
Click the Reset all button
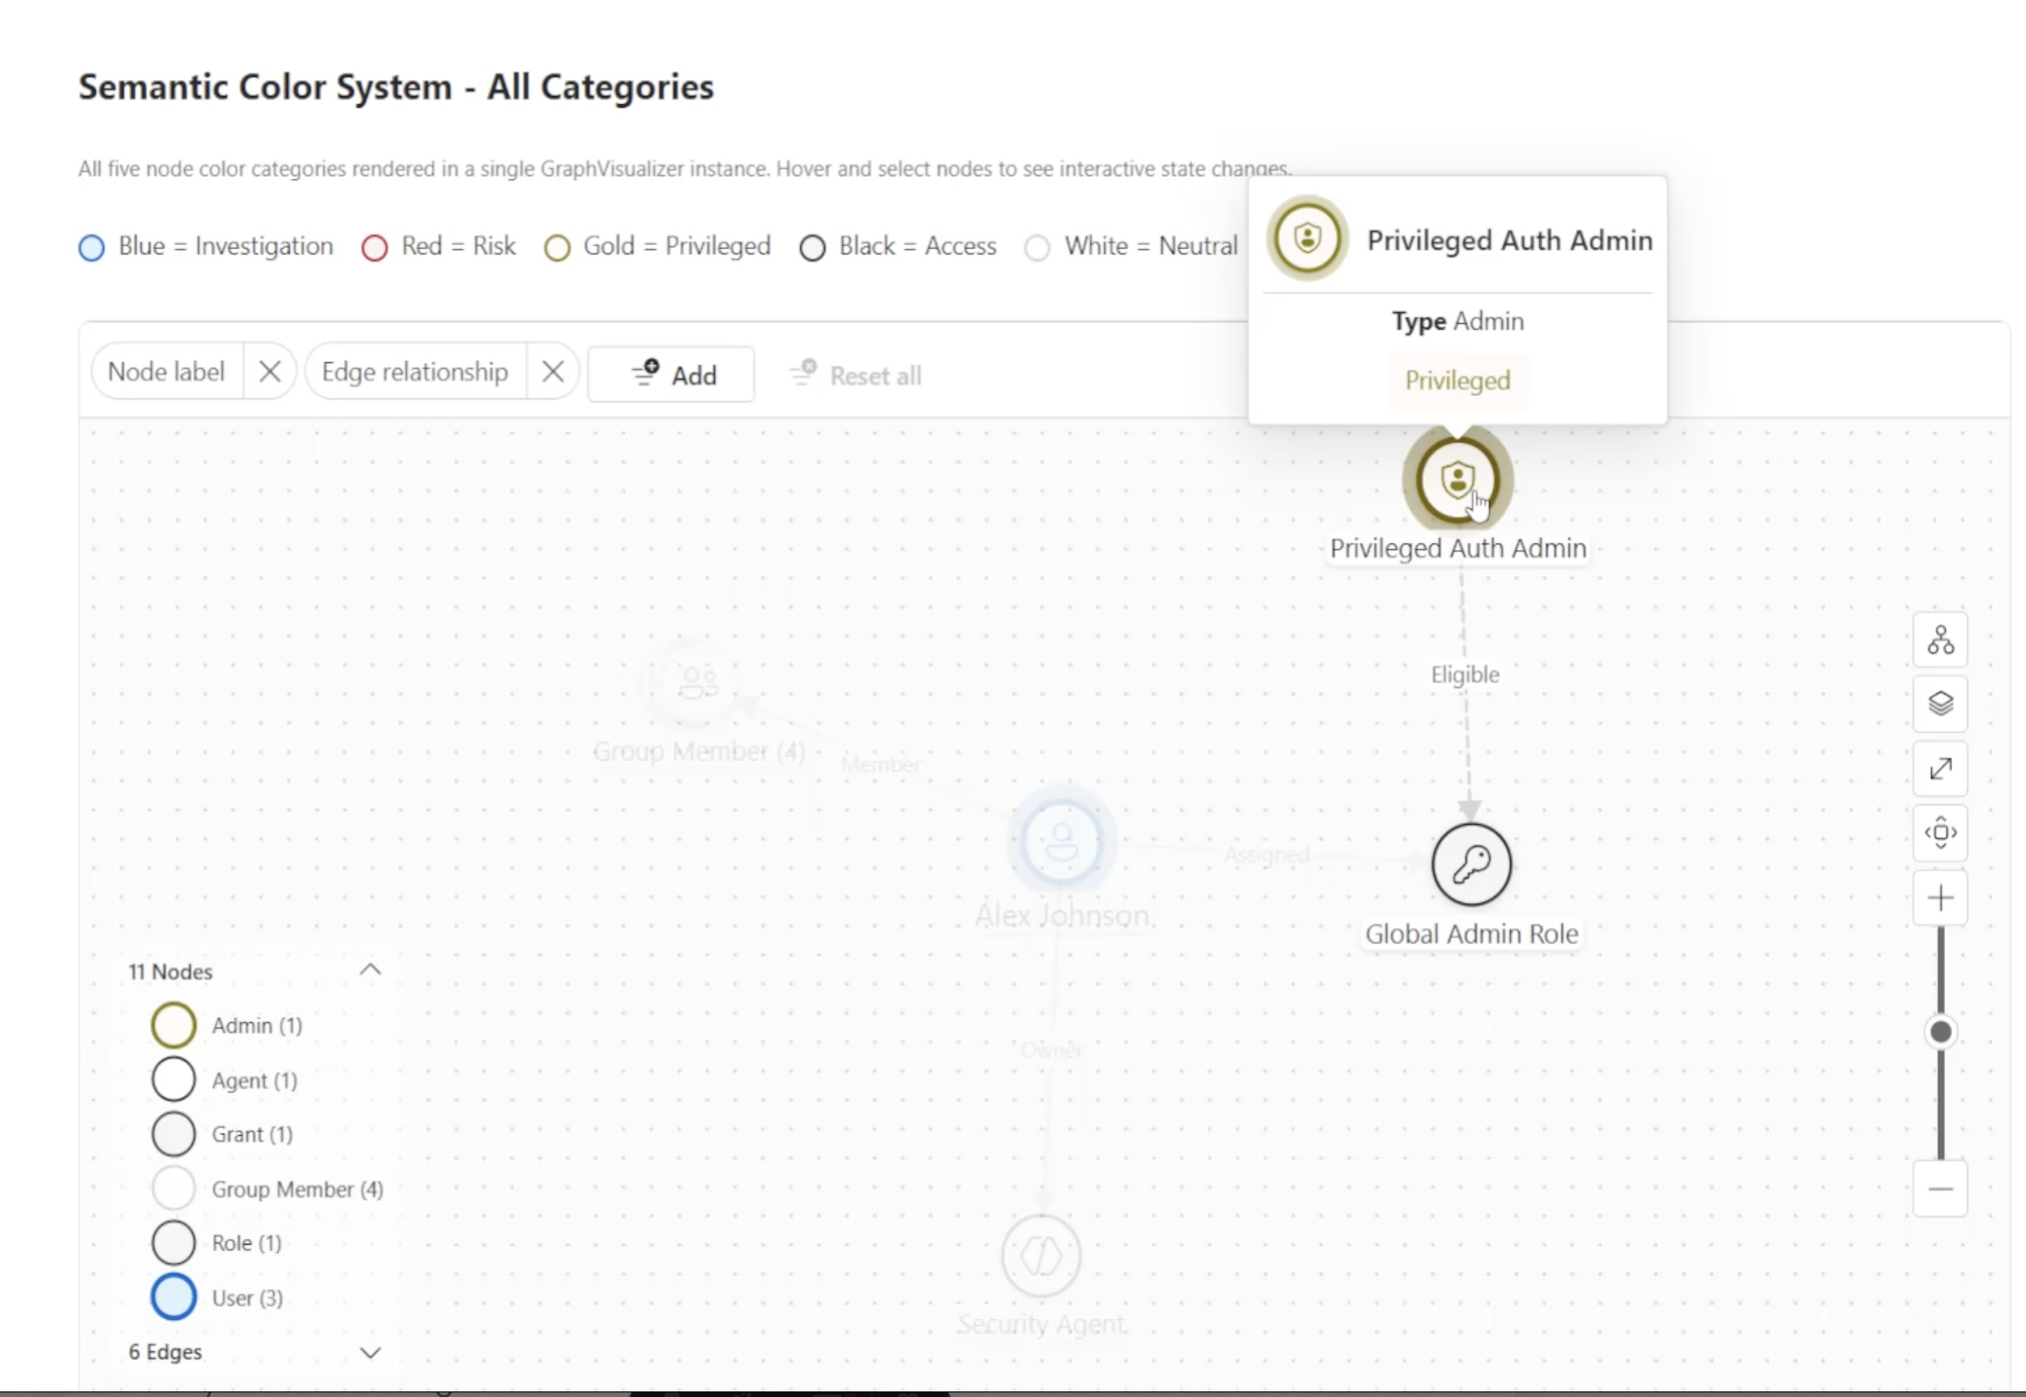855,375
